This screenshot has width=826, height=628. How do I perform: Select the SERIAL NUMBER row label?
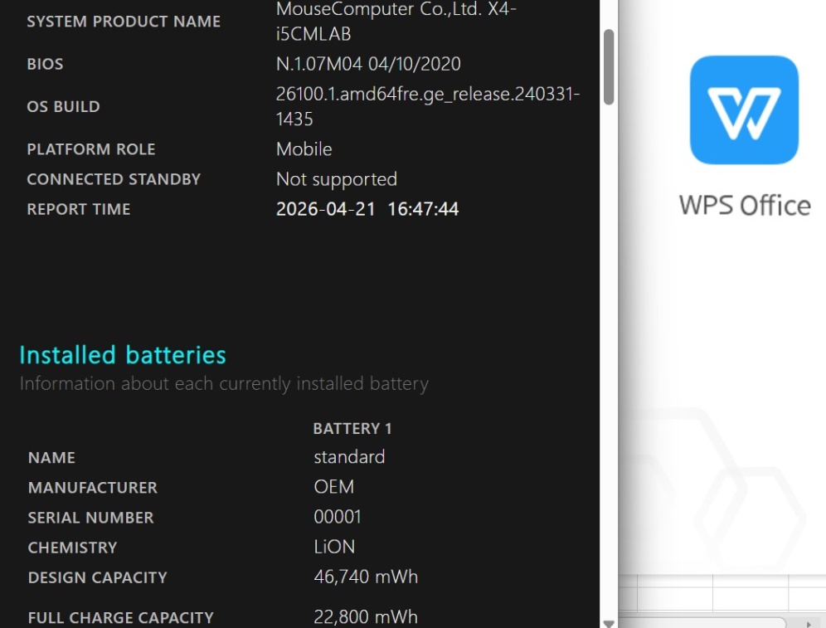point(90,518)
